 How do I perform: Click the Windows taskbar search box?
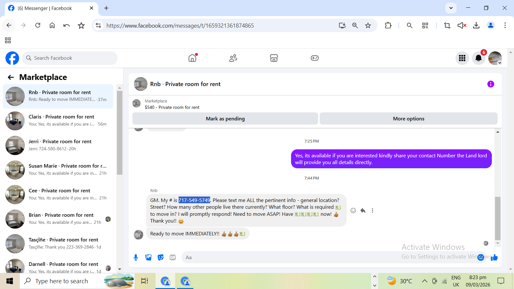coord(77,281)
